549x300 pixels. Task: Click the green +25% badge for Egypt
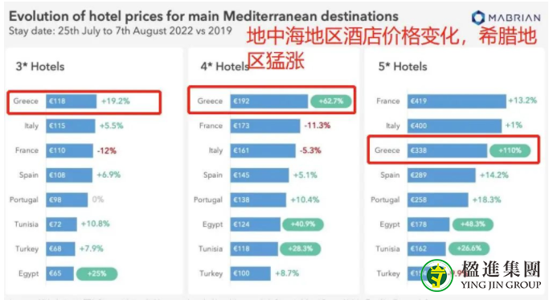[x=96, y=273]
